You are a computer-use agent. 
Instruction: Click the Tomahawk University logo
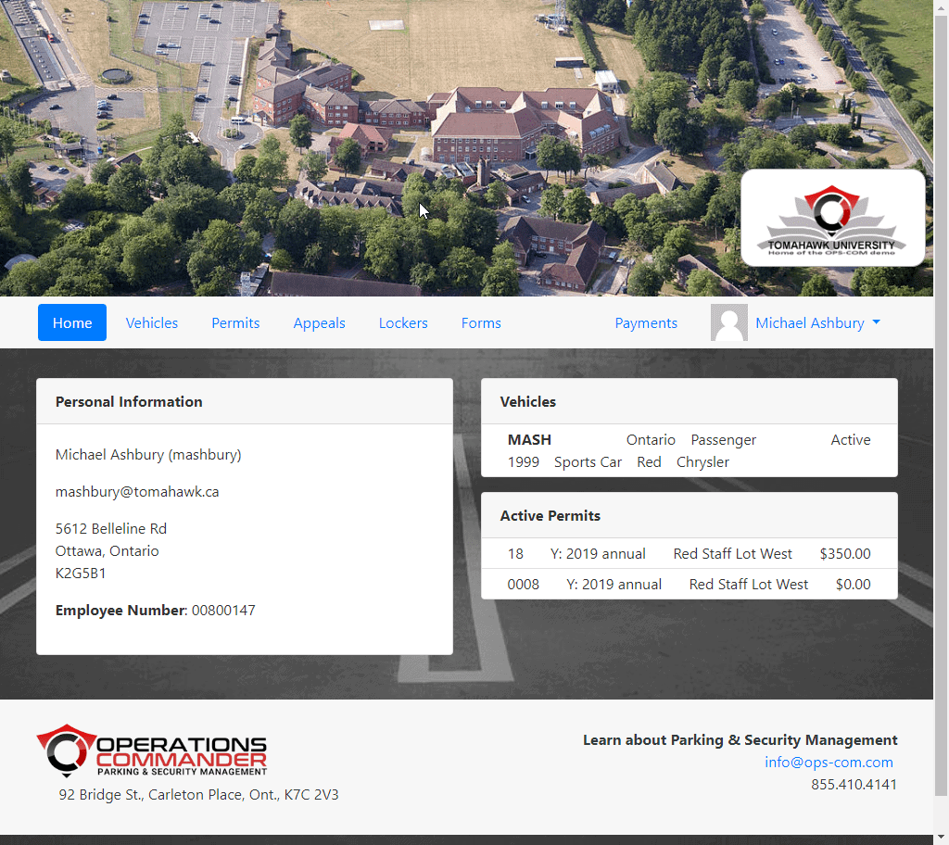coord(831,217)
